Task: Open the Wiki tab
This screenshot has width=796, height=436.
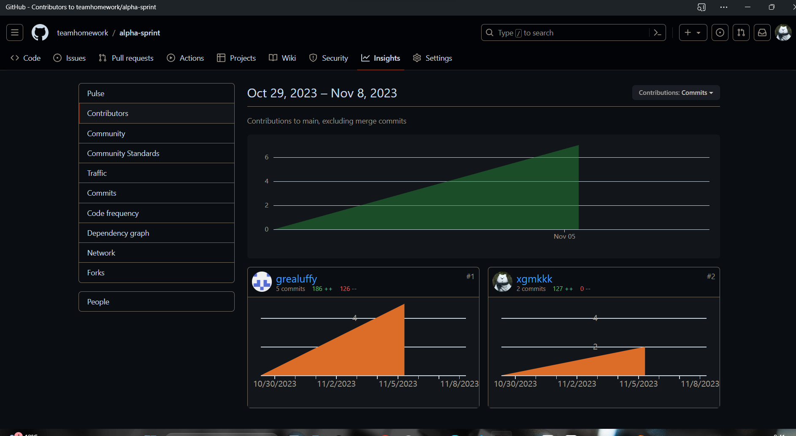Action: coord(282,58)
